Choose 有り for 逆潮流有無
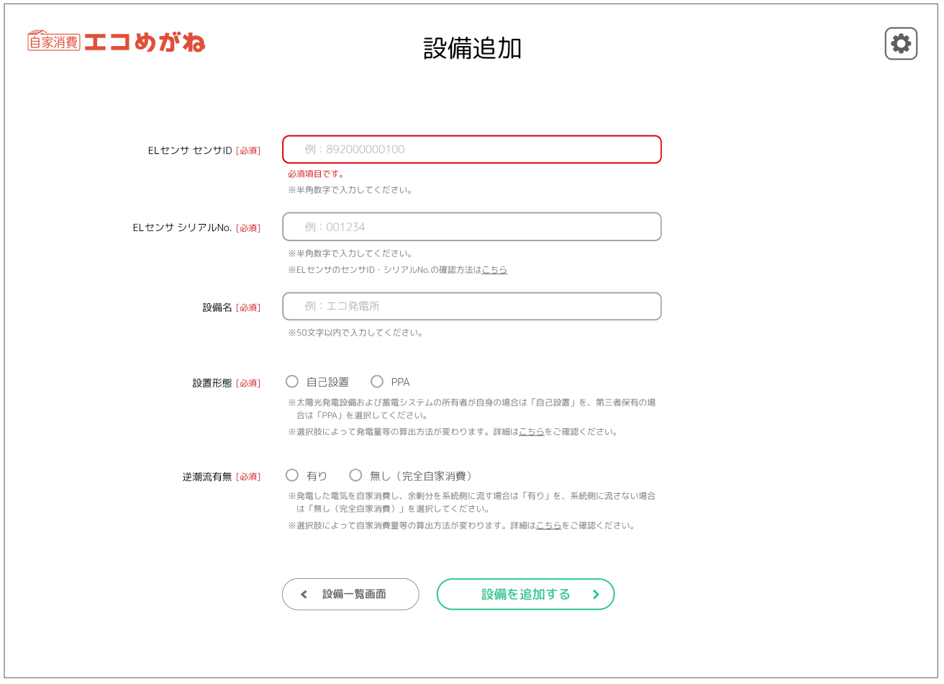 292,475
